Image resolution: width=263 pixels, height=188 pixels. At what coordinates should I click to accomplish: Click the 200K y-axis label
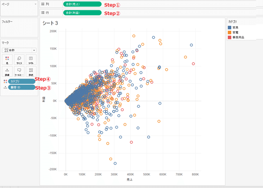tap(53, 31)
